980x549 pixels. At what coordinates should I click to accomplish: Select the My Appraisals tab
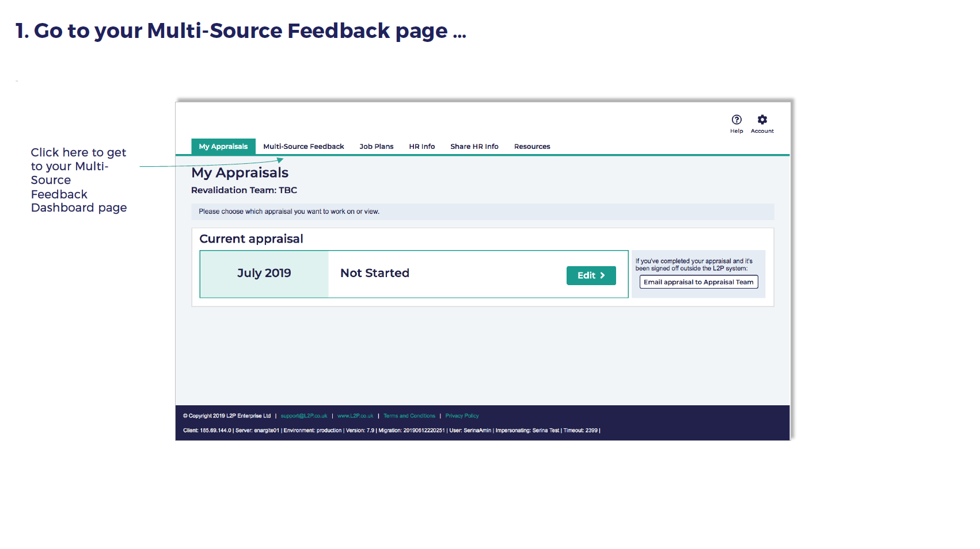pyautogui.click(x=223, y=147)
